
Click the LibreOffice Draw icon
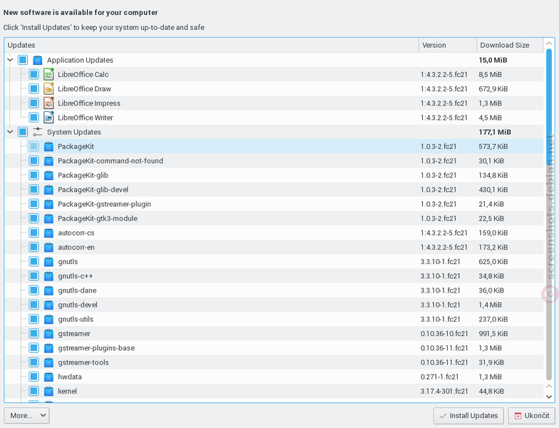click(48, 88)
